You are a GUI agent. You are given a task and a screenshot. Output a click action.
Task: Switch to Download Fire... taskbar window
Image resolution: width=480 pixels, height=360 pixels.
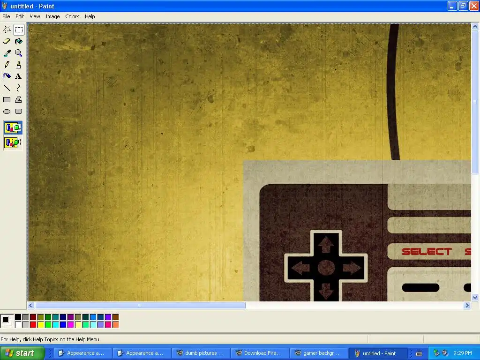(x=260, y=353)
